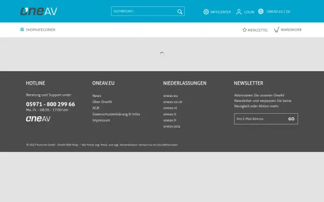
Task: Open the News footer link
Action: click(x=97, y=96)
